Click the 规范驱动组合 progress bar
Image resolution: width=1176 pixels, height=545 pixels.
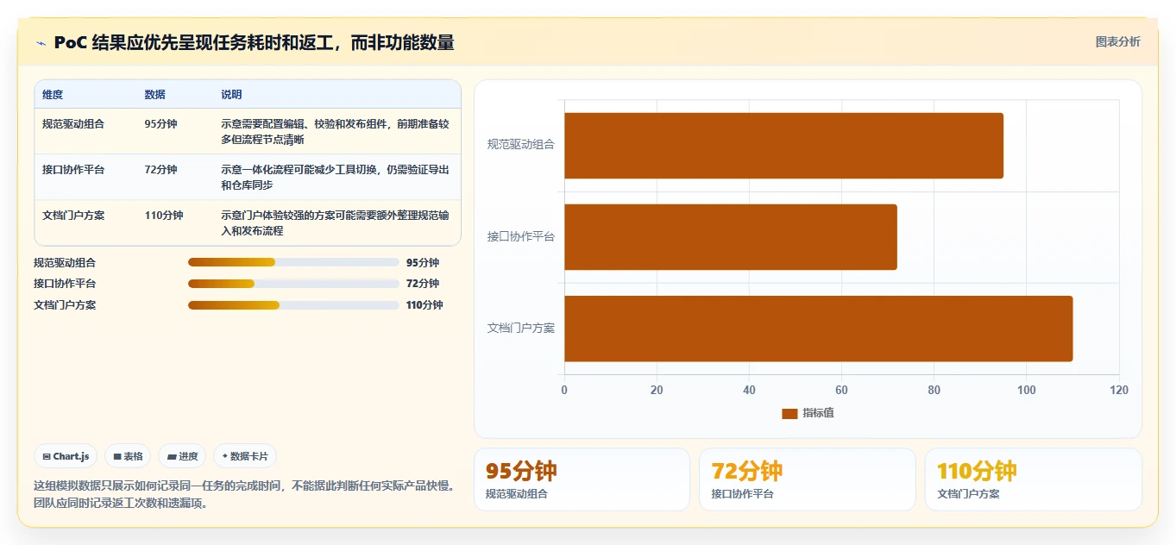(x=293, y=262)
